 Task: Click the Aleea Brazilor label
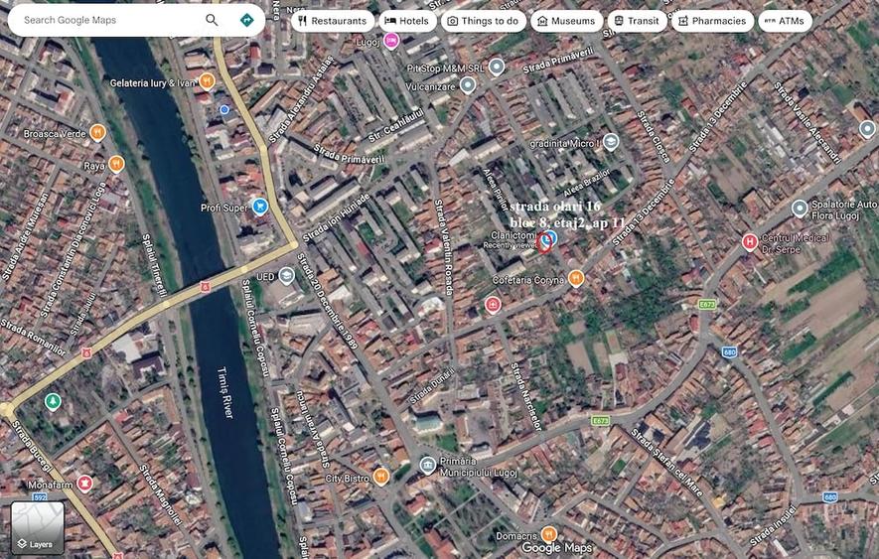click(586, 183)
